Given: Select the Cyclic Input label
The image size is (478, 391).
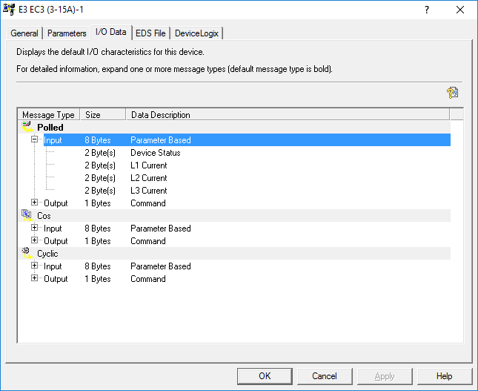Looking at the screenshot, I should [53, 266].
